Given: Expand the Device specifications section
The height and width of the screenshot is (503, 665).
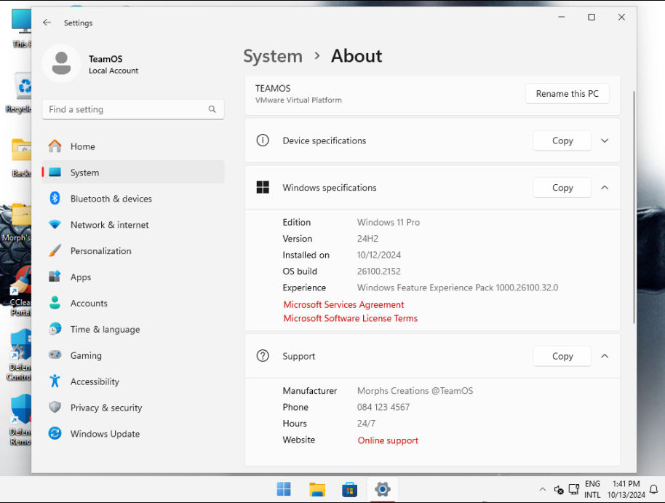Looking at the screenshot, I should click(x=605, y=140).
